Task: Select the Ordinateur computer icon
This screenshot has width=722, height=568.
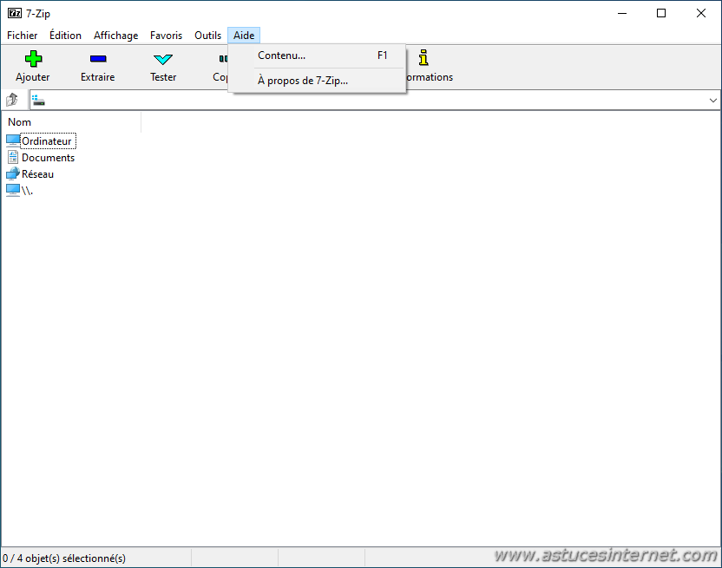Action: pos(13,140)
